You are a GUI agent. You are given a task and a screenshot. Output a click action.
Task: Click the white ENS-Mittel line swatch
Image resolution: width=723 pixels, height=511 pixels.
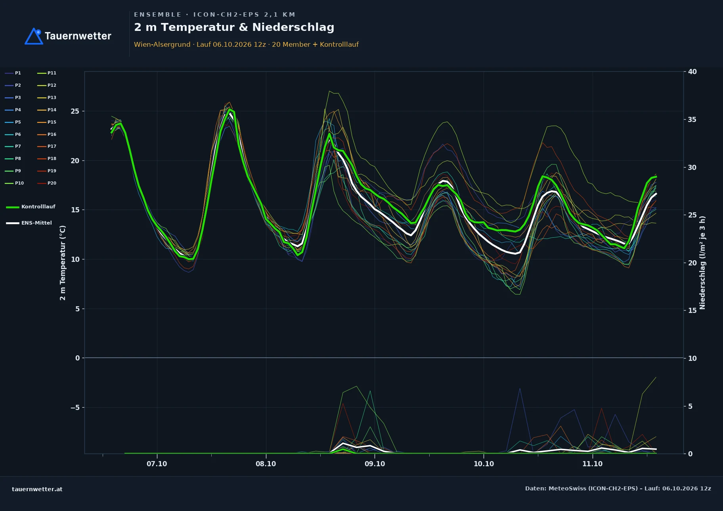pyautogui.click(x=13, y=223)
